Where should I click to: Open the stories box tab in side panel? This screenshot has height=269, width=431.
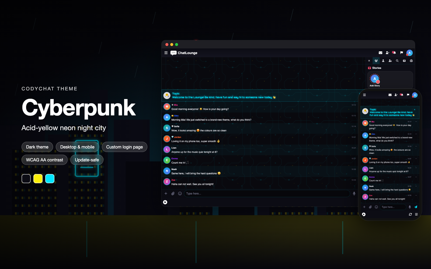(404, 61)
